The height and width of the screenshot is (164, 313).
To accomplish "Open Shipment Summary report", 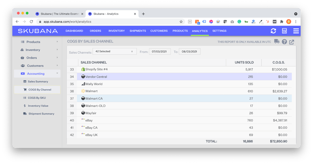I will coord(41,114).
